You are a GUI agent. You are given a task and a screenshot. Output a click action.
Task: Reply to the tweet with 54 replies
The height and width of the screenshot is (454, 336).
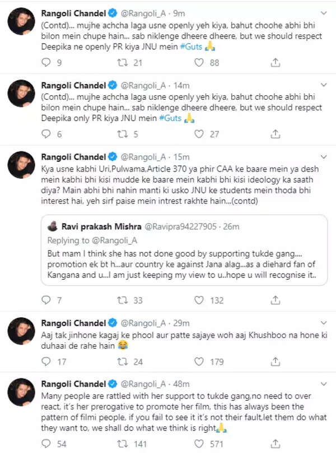46,444
